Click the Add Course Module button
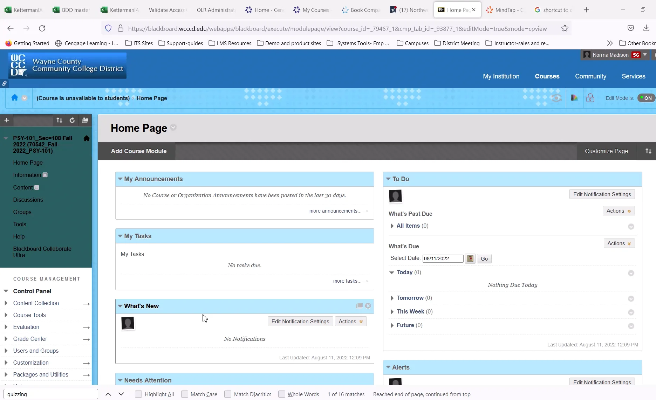656x400 pixels. point(138,151)
